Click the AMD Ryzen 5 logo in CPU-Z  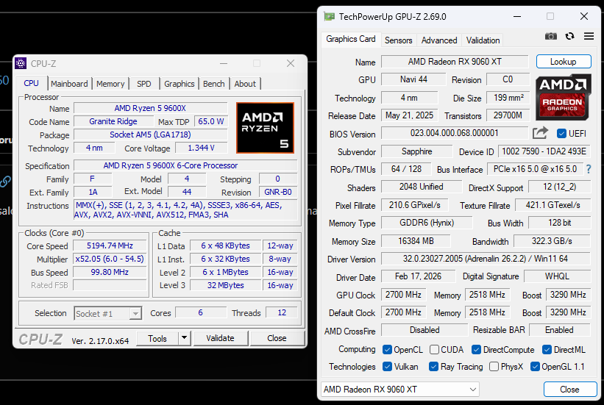coord(265,128)
